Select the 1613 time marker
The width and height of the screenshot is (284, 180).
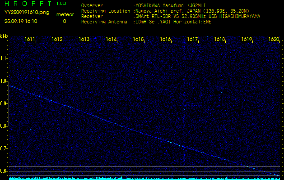coord(84,40)
